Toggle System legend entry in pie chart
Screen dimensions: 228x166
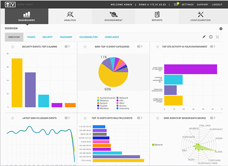click(103, 103)
